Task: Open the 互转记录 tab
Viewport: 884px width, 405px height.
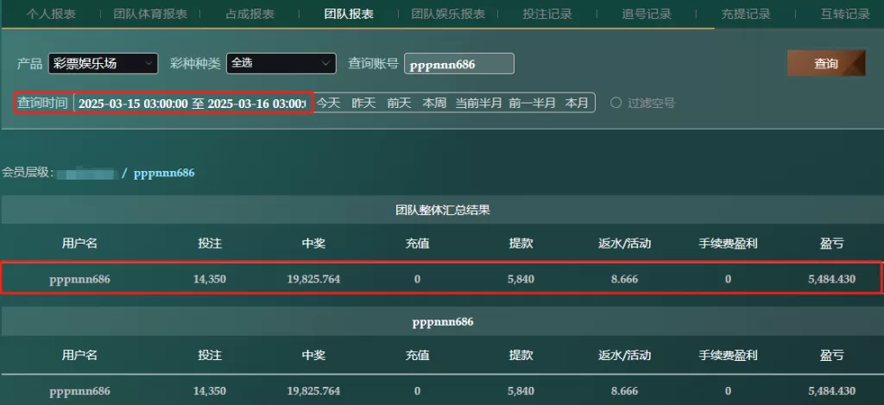Action: coord(845,14)
